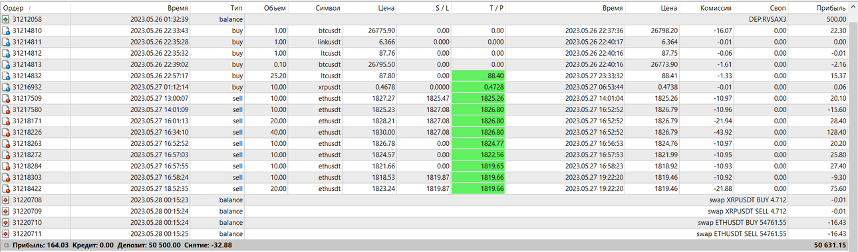858x252 pixels.
Task: Click the open price 26775.90
Action: (382, 31)
